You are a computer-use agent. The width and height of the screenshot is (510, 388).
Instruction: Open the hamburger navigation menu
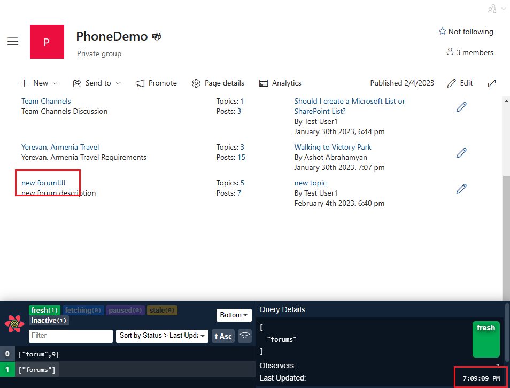pyautogui.click(x=13, y=42)
